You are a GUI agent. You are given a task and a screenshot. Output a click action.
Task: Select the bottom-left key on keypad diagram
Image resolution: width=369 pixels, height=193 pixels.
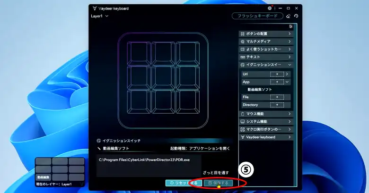[139, 102]
